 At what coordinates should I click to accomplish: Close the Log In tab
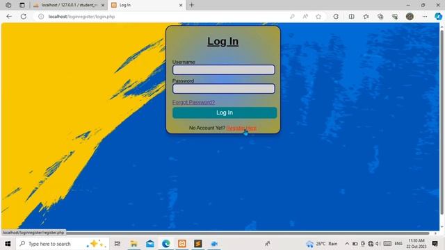pyautogui.click(x=181, y=5)
